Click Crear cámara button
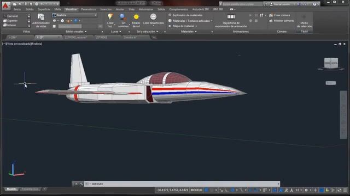This screenshot has height=196, width=350. pos(279,15)
